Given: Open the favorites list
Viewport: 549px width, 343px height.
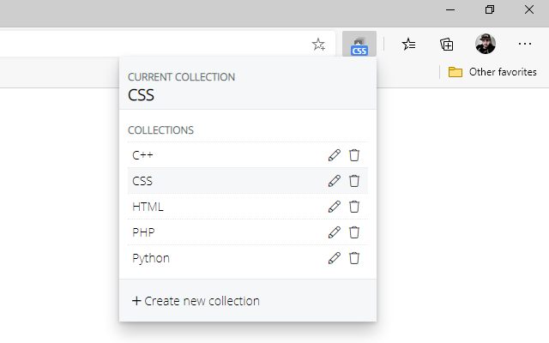Looking at the screenshot, I should point(409,45).
